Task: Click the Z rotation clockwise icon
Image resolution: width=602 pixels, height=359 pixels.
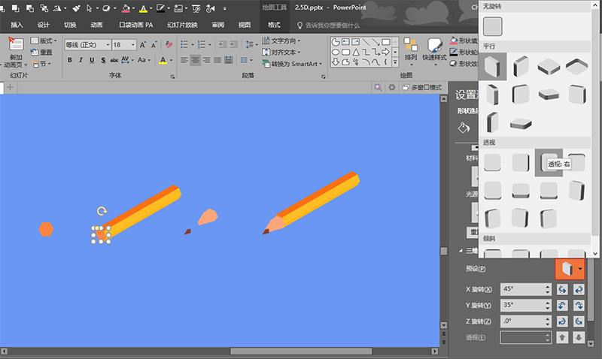Action: coord(562,321)
